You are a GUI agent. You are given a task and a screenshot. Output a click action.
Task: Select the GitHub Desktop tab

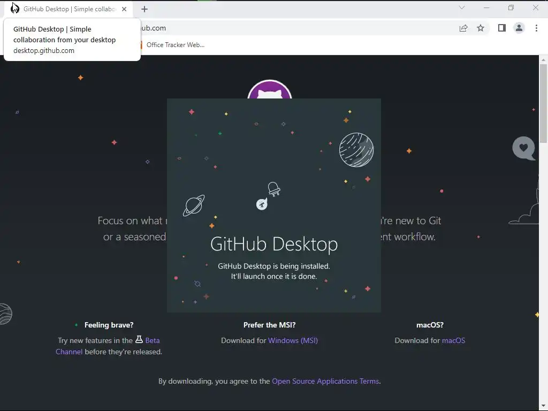(68, 9)
